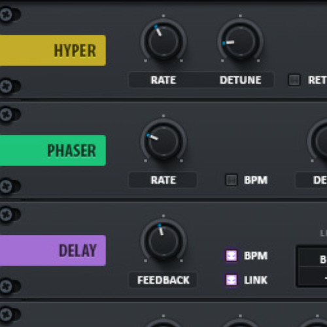This screenshot has height=327, width=327.
Task: Click the Rate label under Phaser
Action: click(x=163, y=180)
